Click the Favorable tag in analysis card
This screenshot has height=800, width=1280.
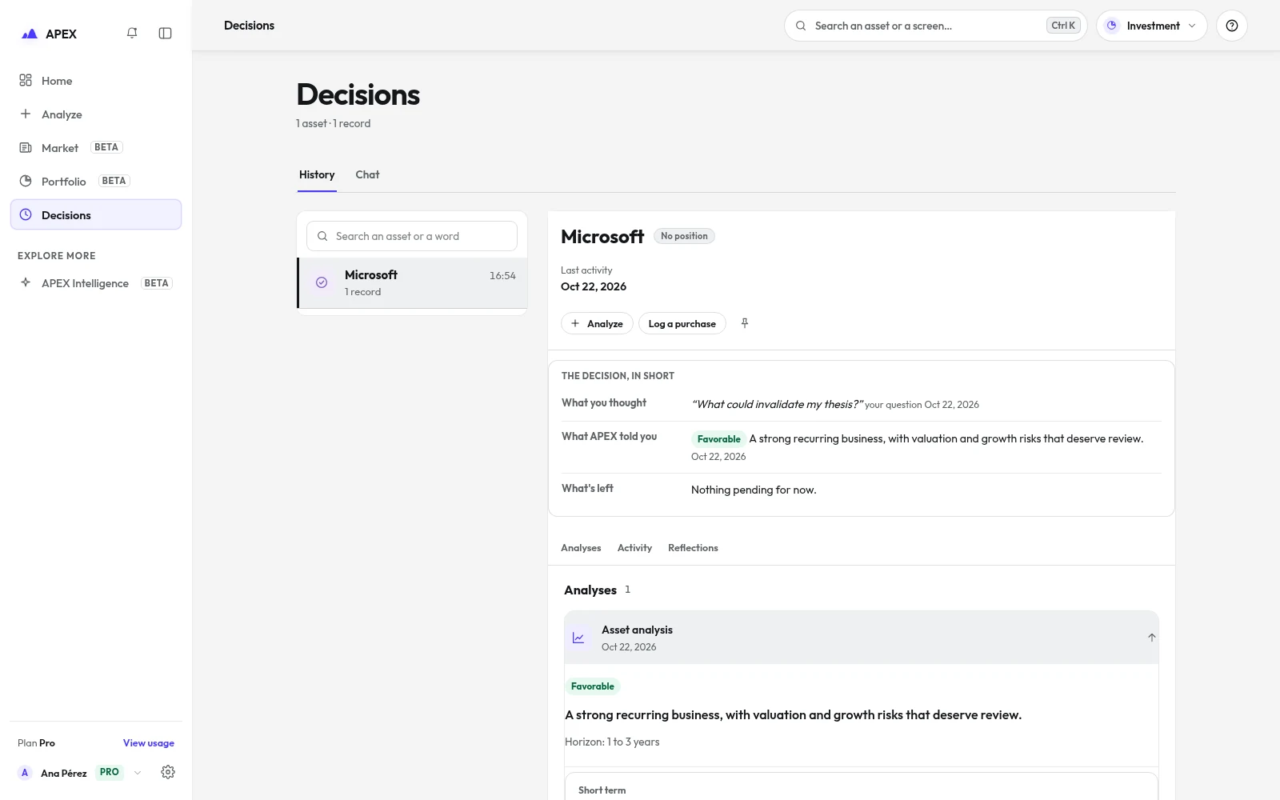click(x=593, y=686)
